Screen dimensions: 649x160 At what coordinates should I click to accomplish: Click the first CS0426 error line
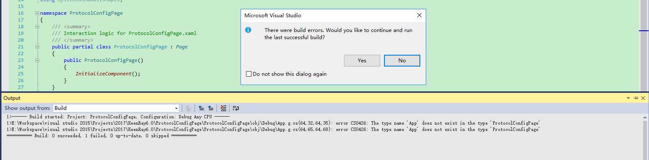[273, 123]
